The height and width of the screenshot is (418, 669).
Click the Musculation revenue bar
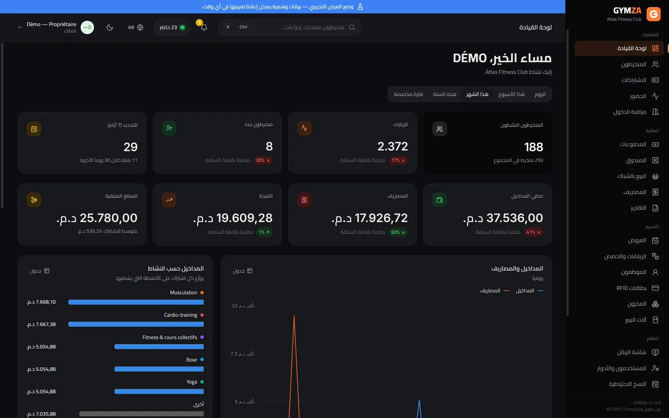click(x=136, y=302)
